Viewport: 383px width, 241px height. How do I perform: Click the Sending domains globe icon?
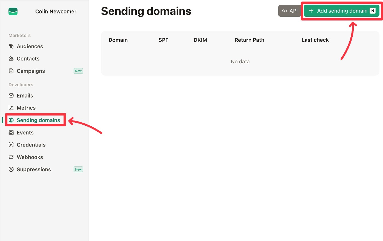click(11, 120)
